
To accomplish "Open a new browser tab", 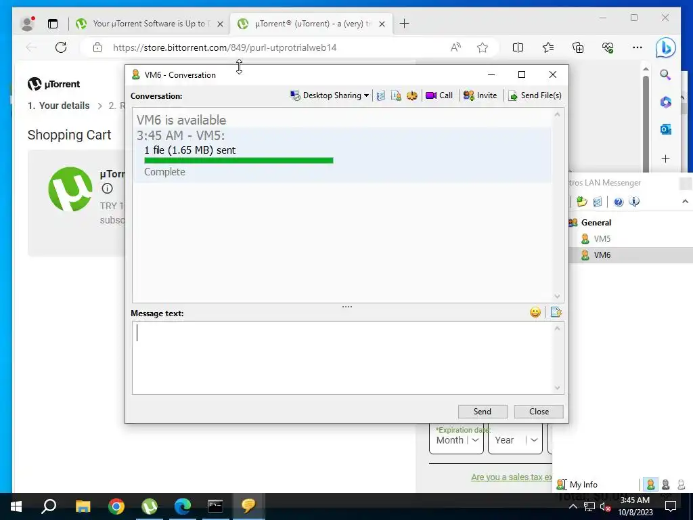I will point(404,24).
